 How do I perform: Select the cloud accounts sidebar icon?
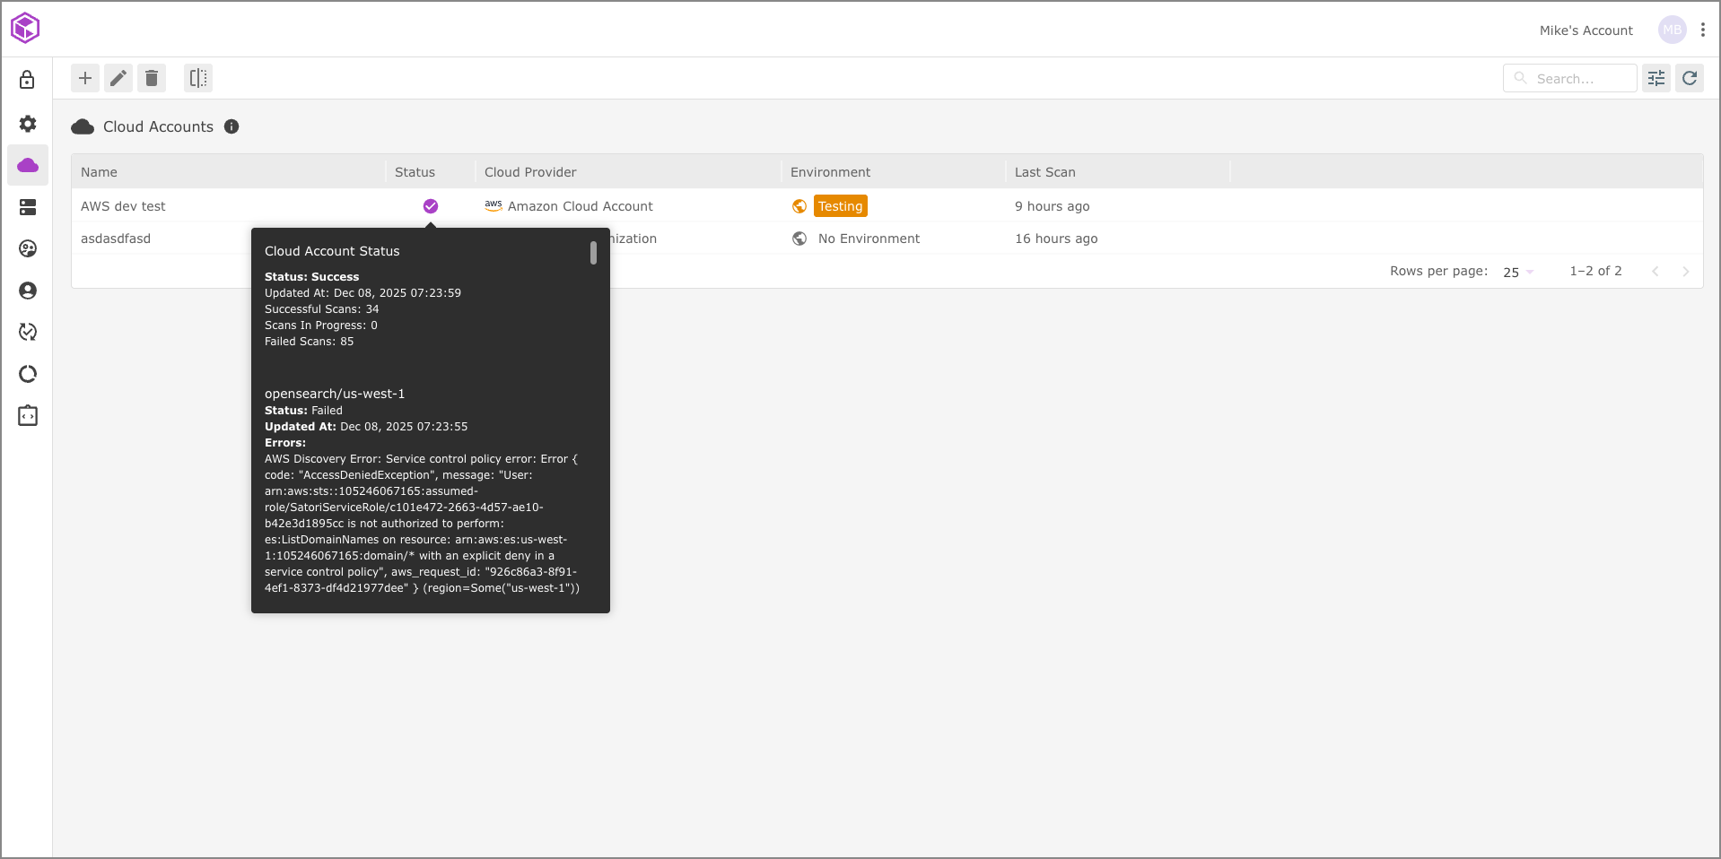28,165
